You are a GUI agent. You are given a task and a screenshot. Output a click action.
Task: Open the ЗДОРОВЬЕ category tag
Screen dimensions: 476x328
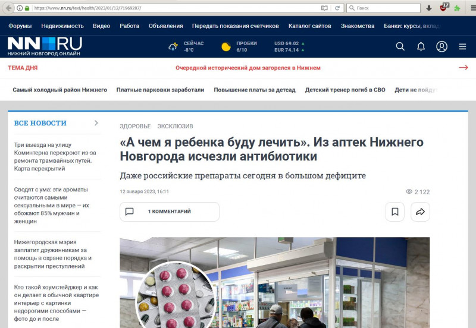point(135,126)
